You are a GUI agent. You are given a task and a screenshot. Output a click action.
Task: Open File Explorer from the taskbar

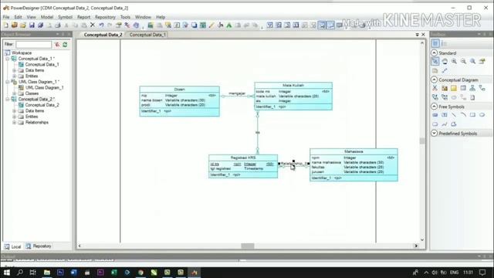click(47, 273)
